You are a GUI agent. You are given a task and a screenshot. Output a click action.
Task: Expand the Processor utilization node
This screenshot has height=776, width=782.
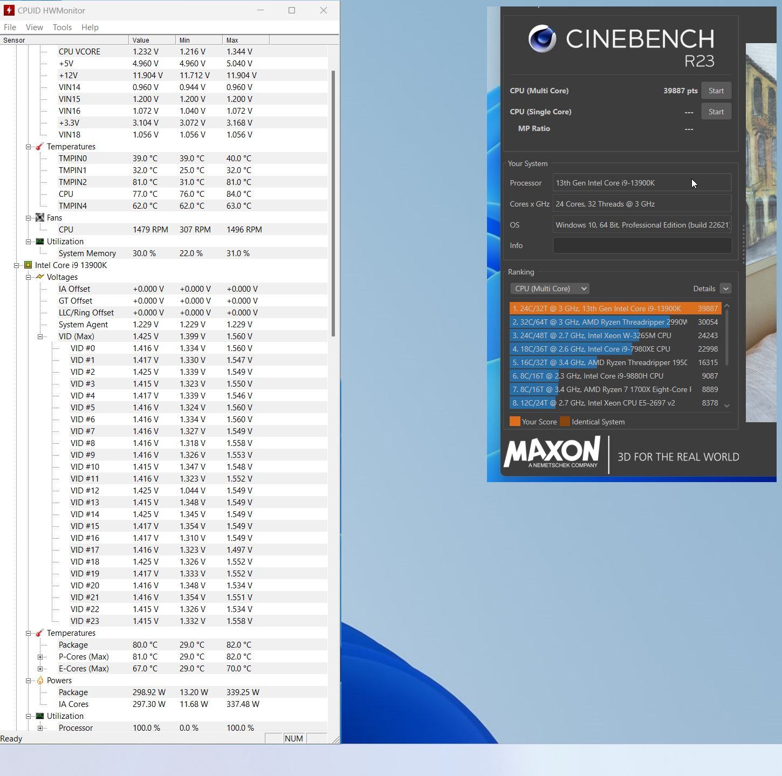[x=40, y=728]
